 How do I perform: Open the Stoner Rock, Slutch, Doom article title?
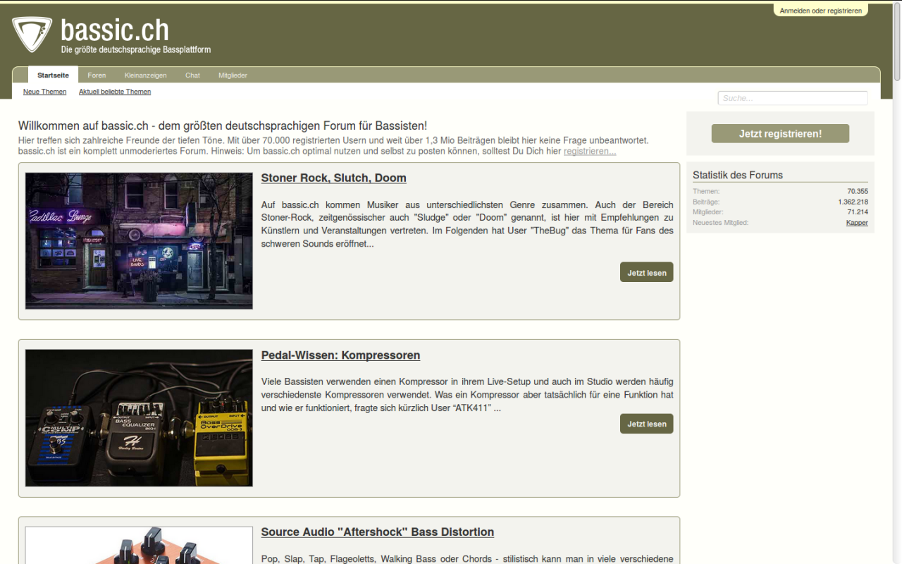(x=333, y=178)
